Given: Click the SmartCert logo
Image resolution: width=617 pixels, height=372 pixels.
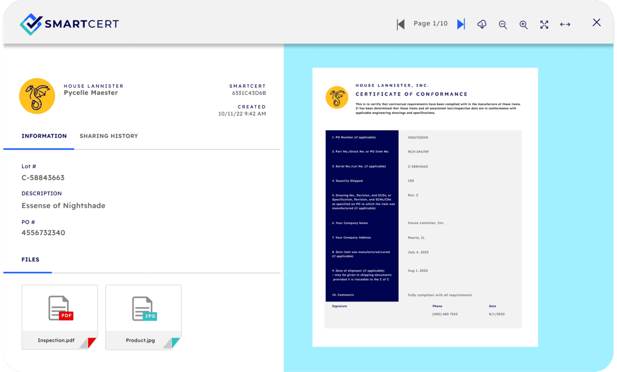Looking at the screenshot, I should click(69, 23).
